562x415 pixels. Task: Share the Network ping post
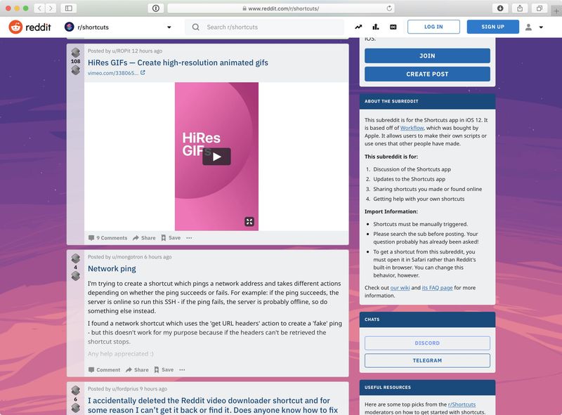[137, 370]
